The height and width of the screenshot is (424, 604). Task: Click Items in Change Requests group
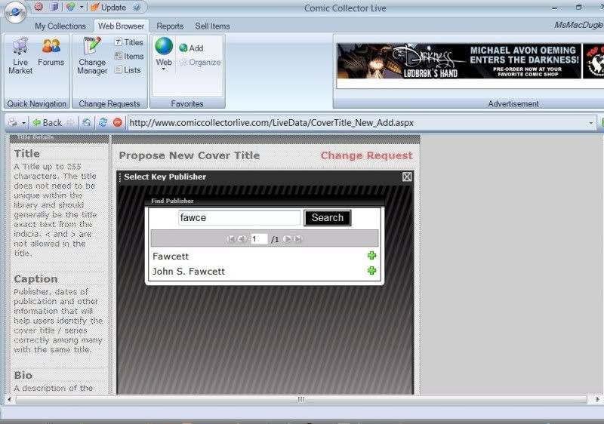tap(128, 56)
